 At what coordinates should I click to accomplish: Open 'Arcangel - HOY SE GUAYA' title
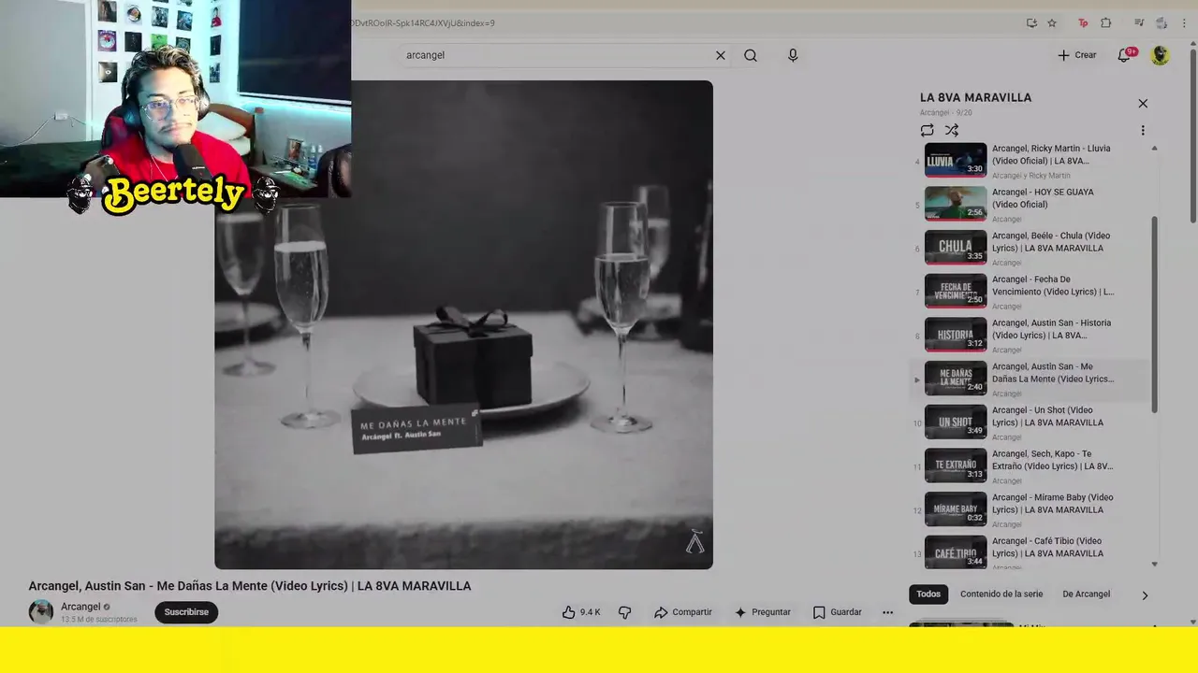point(1043,198)
